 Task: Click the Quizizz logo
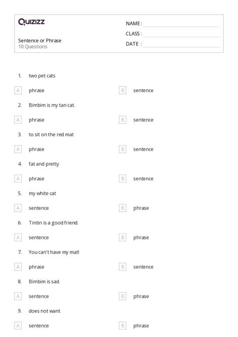click(31, 22)
